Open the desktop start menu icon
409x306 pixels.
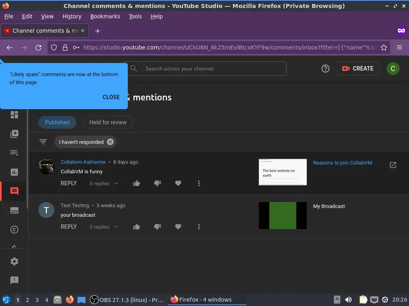tap(6, 300)
